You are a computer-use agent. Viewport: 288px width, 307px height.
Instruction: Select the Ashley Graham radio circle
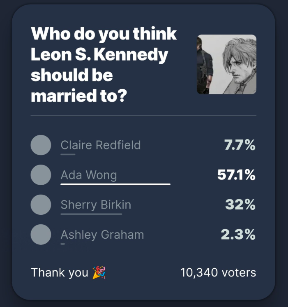(x=41, y=235)
